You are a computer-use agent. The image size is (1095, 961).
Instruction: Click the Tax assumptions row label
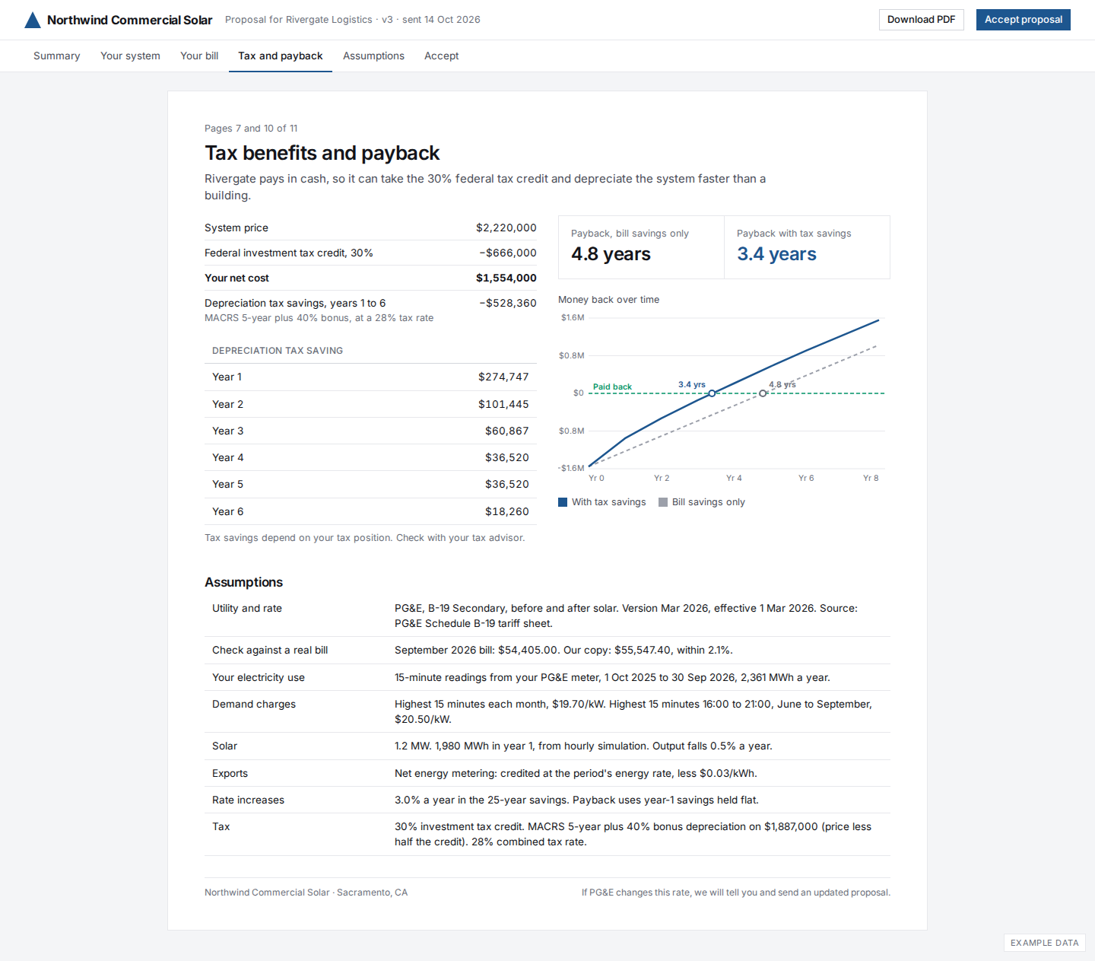221,826
